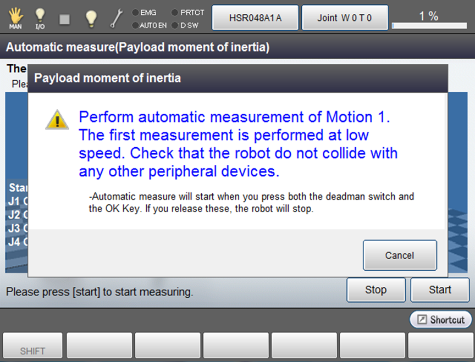475x362 pixels.
Task: Open the HSR048A1A robot selector
Action: click(x=255, y=18)
